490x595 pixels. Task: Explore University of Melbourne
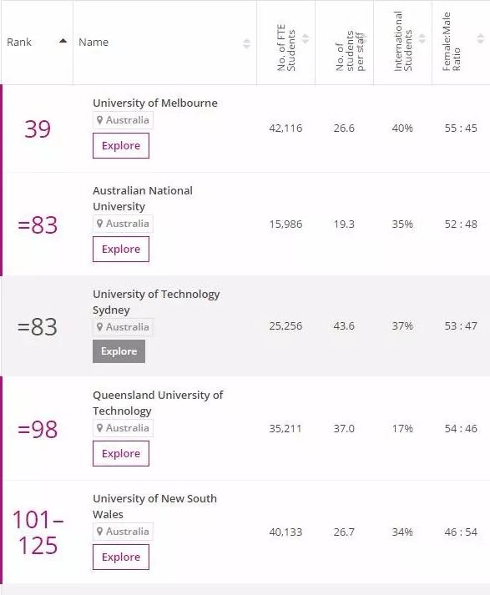[121, 146]
